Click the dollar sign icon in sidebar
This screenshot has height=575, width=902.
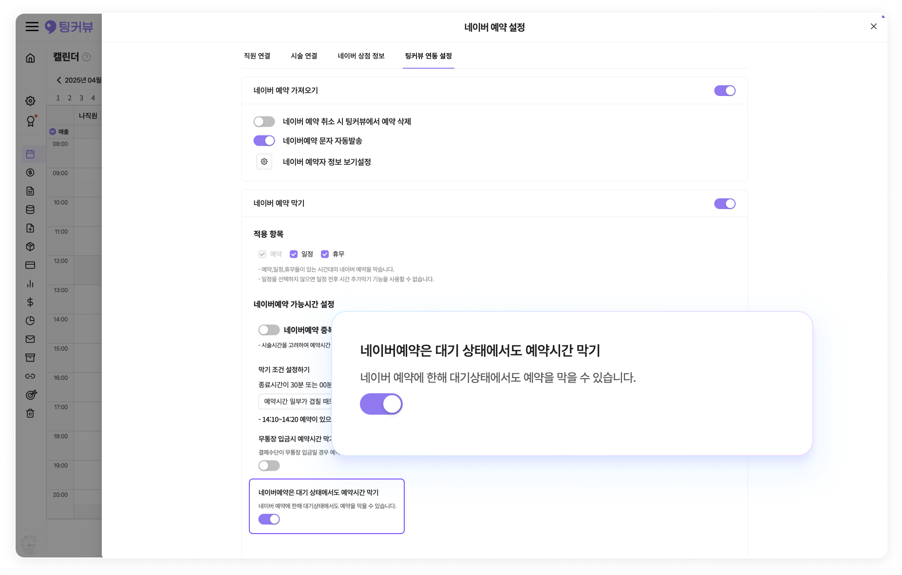click(x=30, y=302)
